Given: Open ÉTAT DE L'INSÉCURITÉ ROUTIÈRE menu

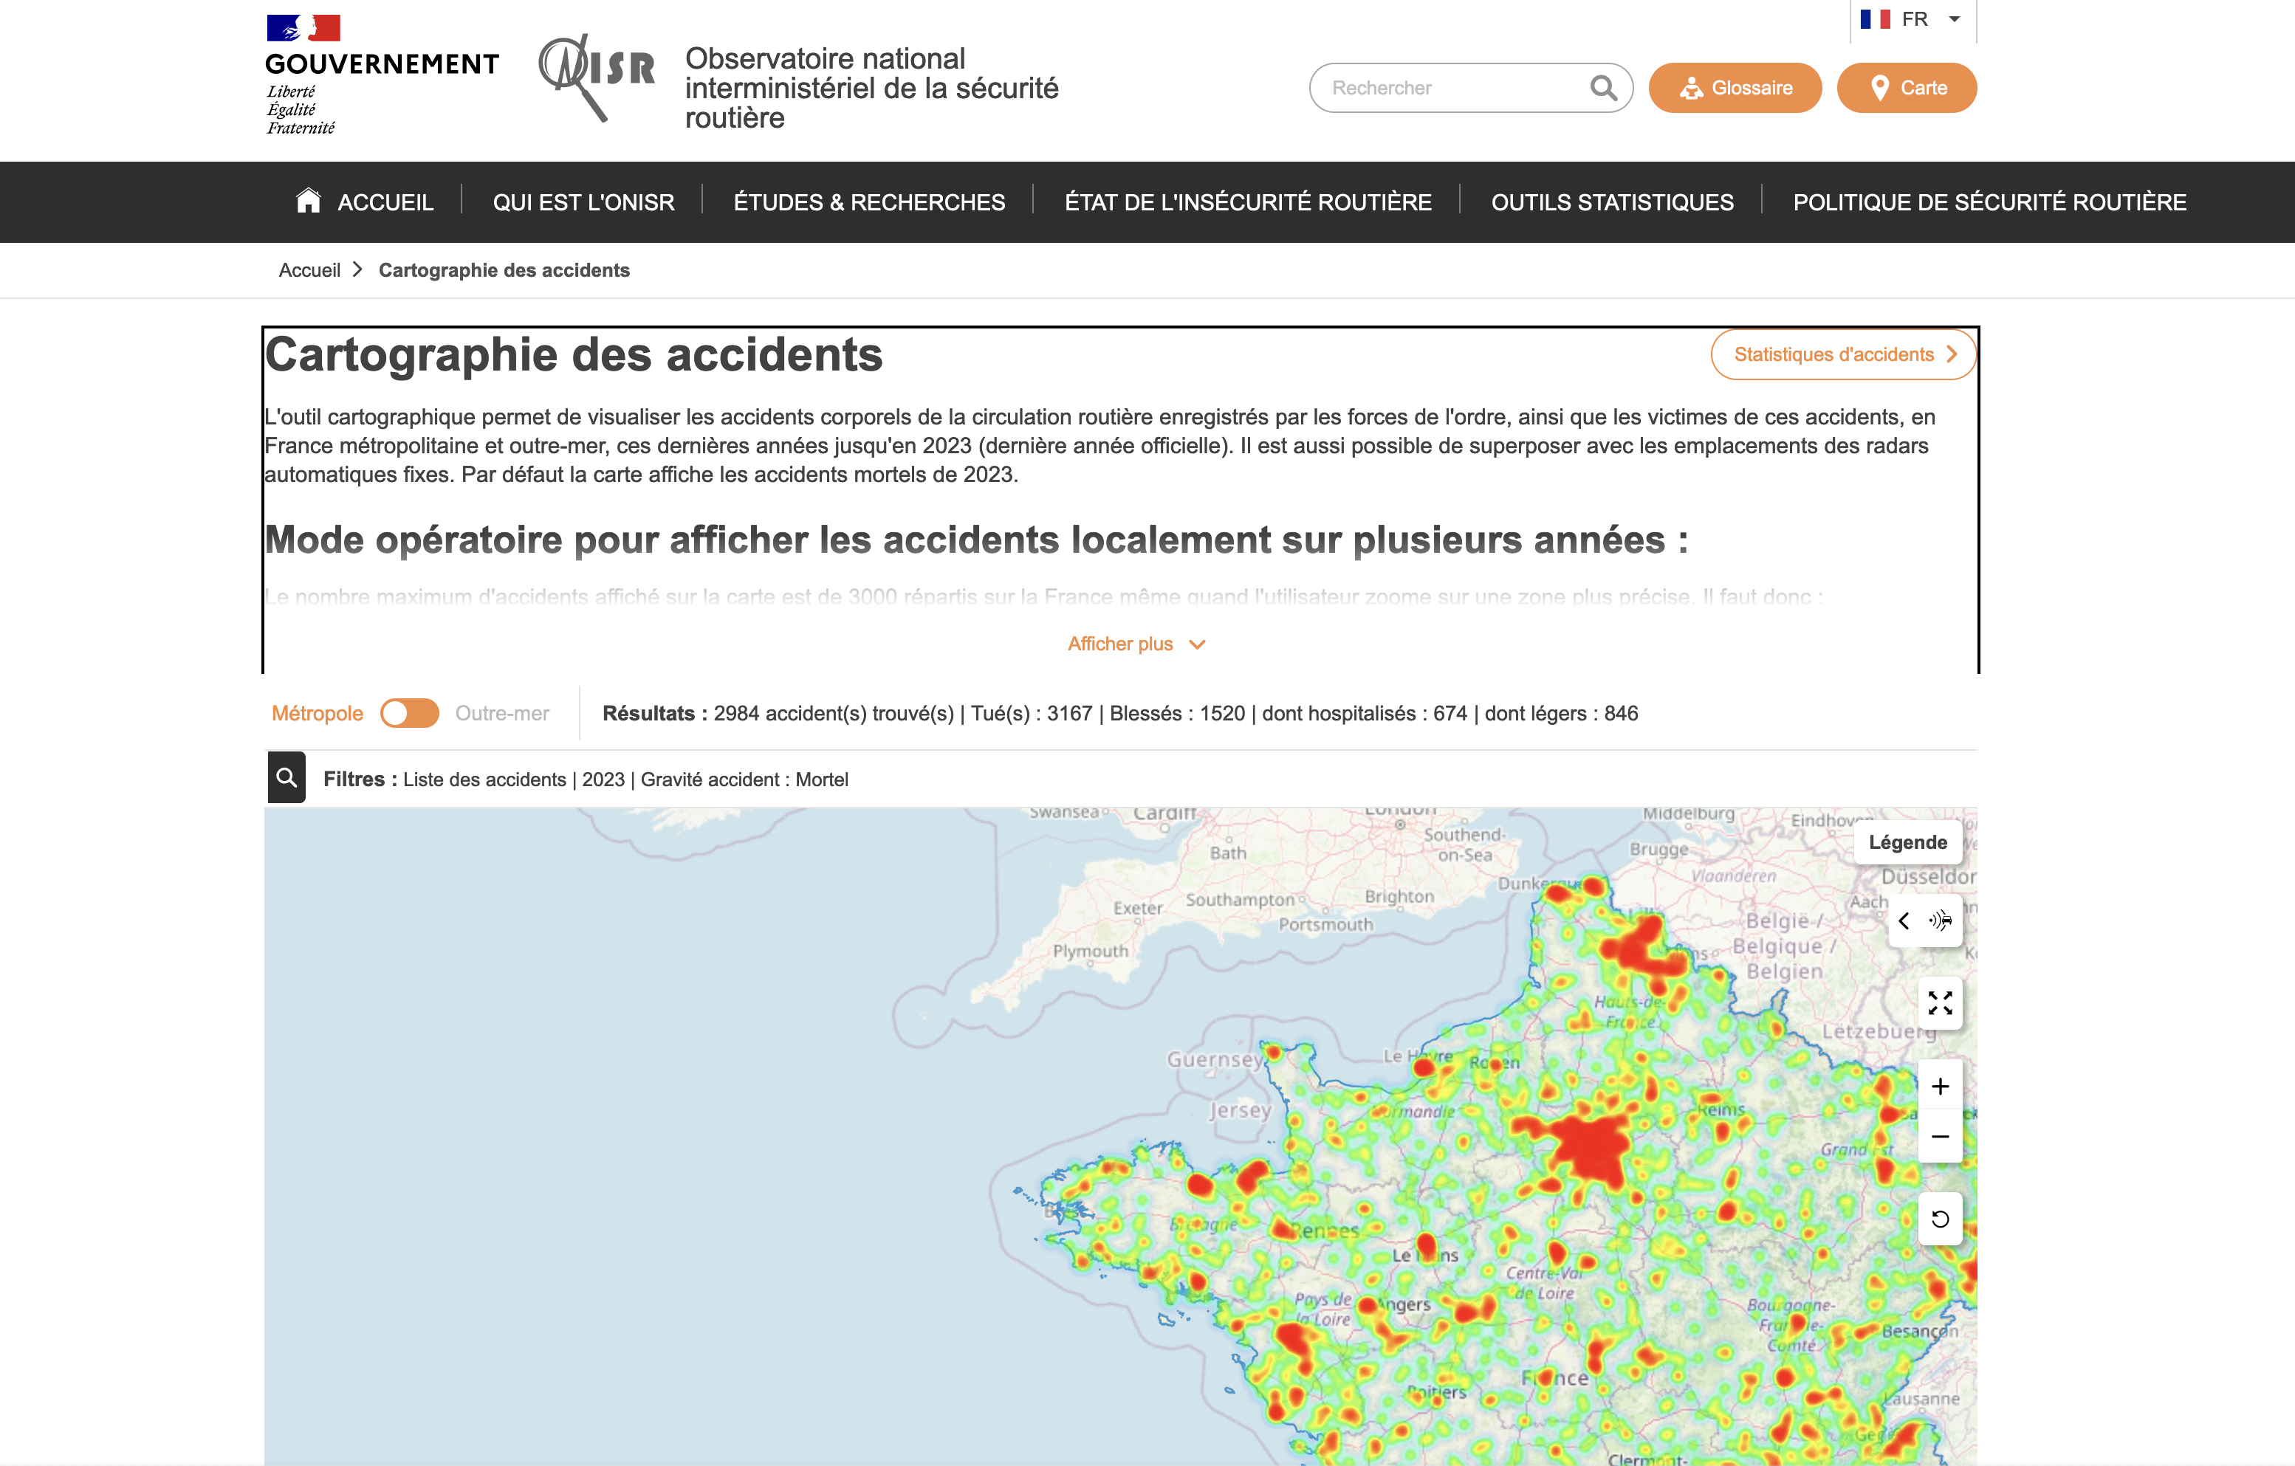Looking at the screenshot, I should 1248,202.
